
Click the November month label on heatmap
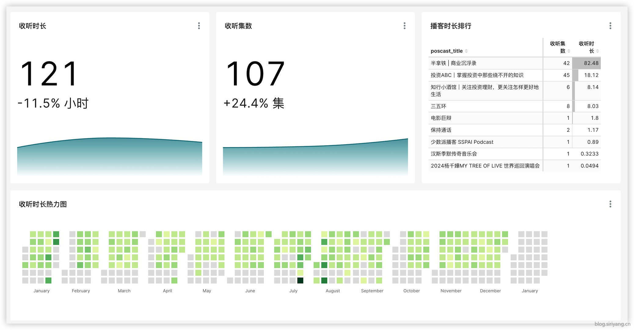tap(451, 291)
